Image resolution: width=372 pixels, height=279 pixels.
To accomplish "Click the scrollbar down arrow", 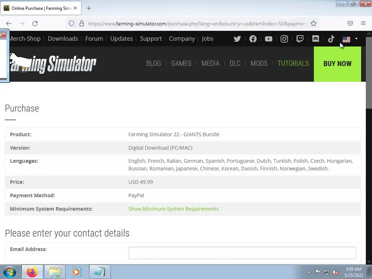I will click(369, 262).
